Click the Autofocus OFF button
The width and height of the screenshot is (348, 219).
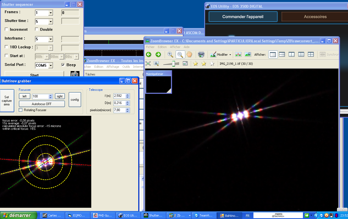42,104
